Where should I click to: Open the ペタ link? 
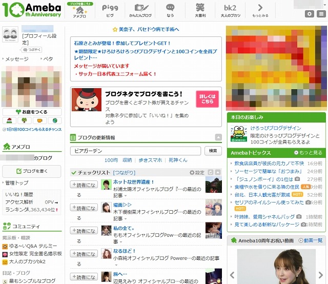48,59
